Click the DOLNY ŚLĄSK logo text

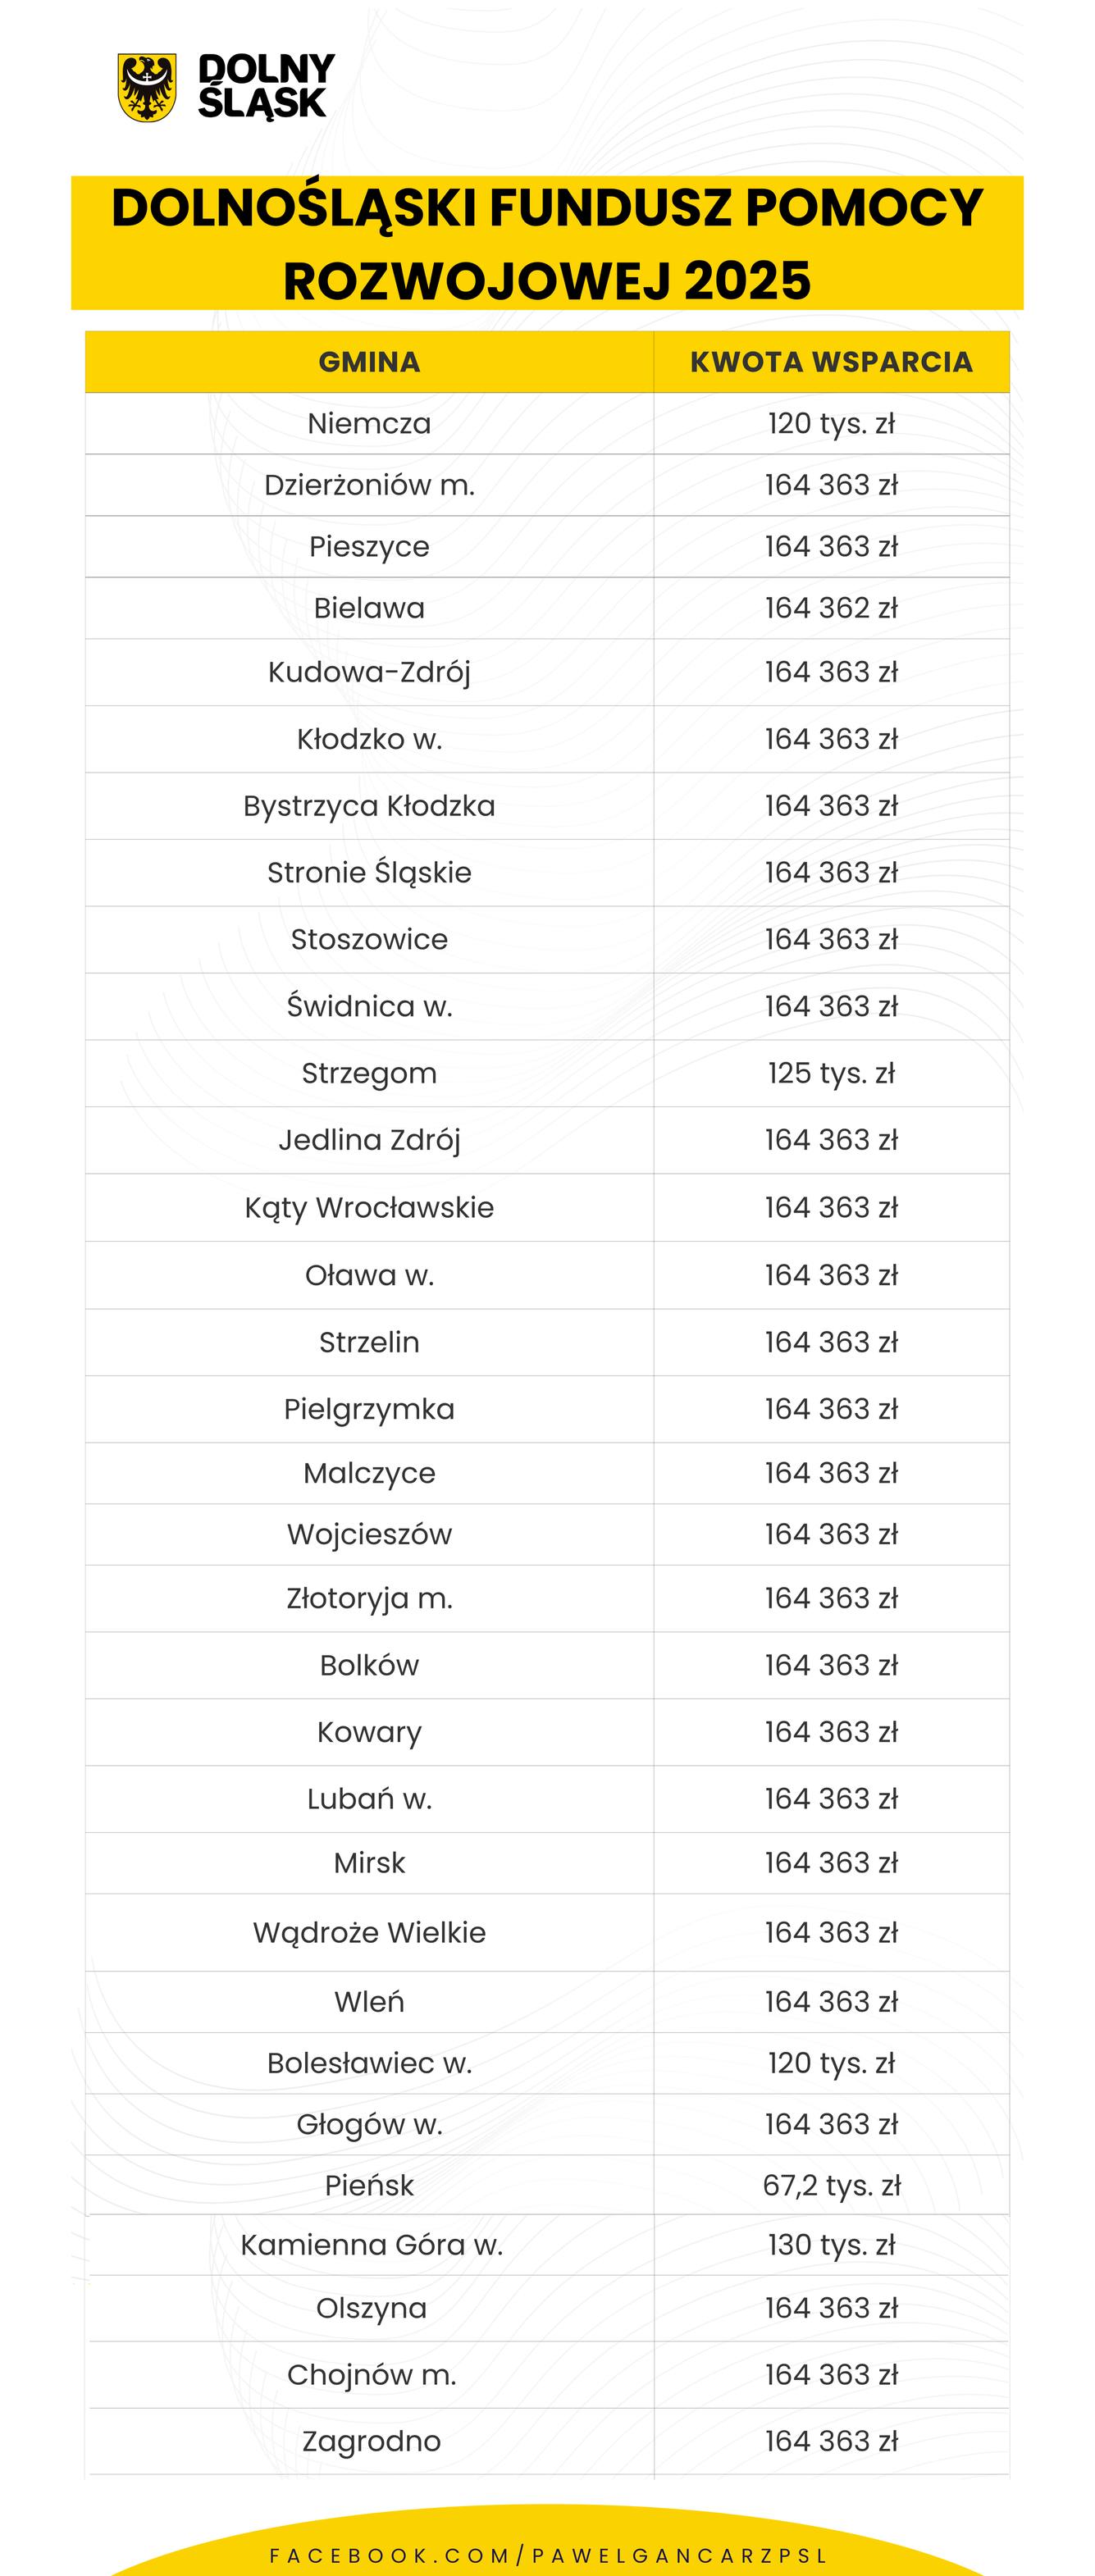click(x=265, y=87)
